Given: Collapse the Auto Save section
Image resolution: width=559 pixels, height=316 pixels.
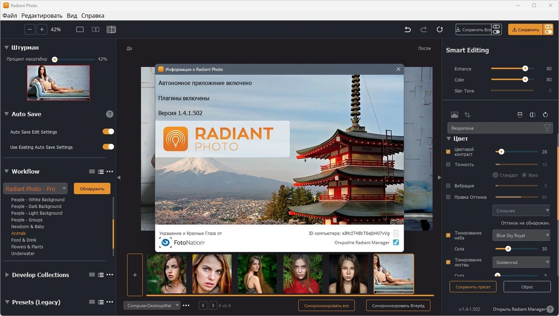Looking at the screenshot, I should coord(7,114).
